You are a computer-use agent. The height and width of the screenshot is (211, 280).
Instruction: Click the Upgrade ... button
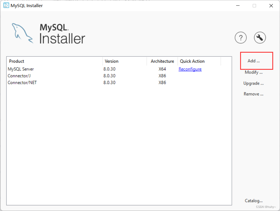(x=254, y=83)
